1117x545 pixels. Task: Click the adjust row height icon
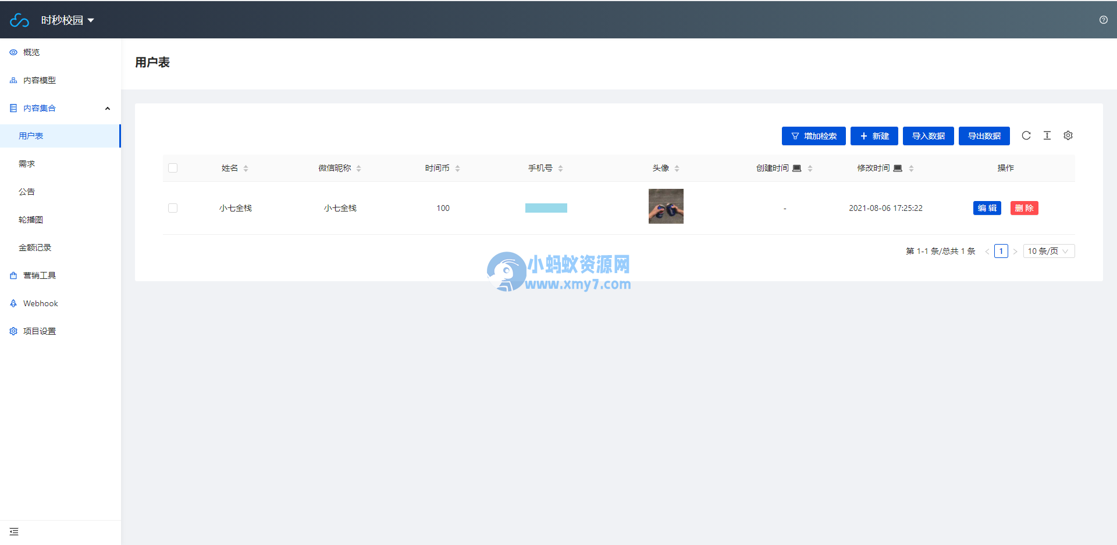[1047, 135]
